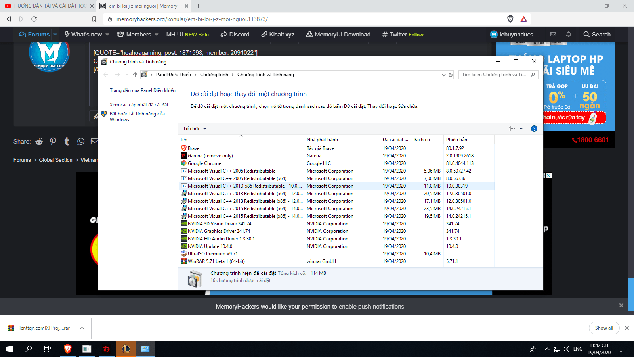This screenshot has height=357, width=634.
Task: Open forum inbox envelope icon
Action: (x=553, y=35)
